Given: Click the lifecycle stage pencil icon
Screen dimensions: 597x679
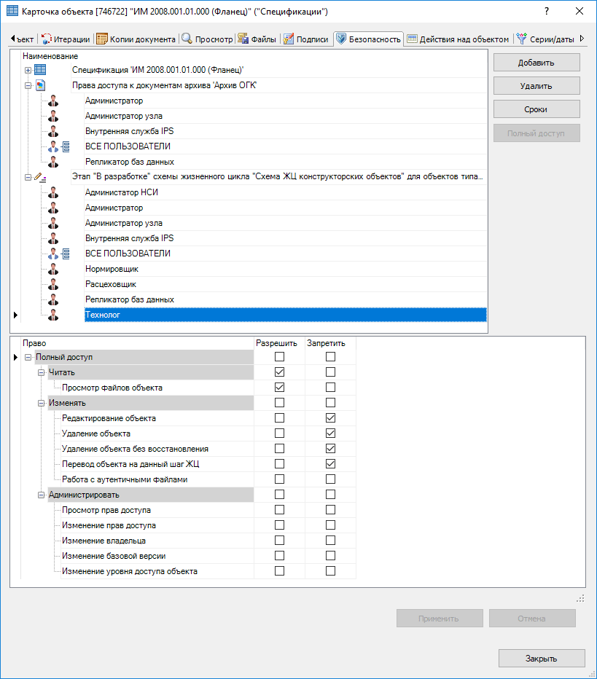Looking at the screenshot, I should pos(39,177).
